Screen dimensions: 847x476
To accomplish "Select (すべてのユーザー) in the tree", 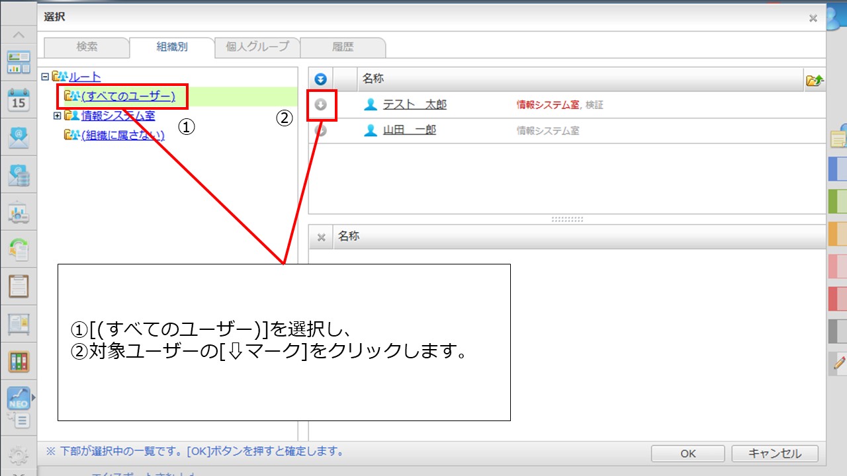I will pyautogui.click(x=128, y=97).
